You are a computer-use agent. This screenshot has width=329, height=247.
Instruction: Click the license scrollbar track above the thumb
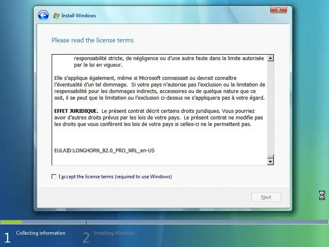click(271, 108)
